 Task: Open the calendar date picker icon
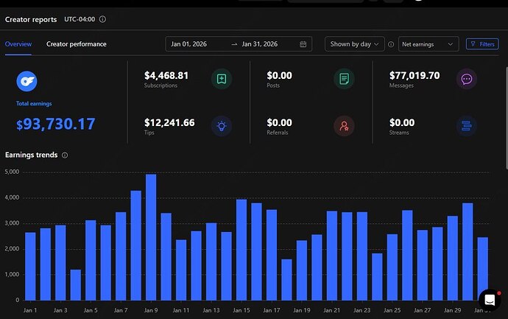point(303,44)
